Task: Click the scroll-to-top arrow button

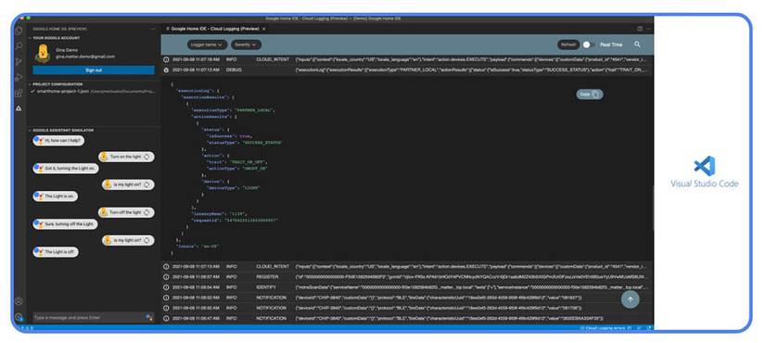Action: (630, 299)
